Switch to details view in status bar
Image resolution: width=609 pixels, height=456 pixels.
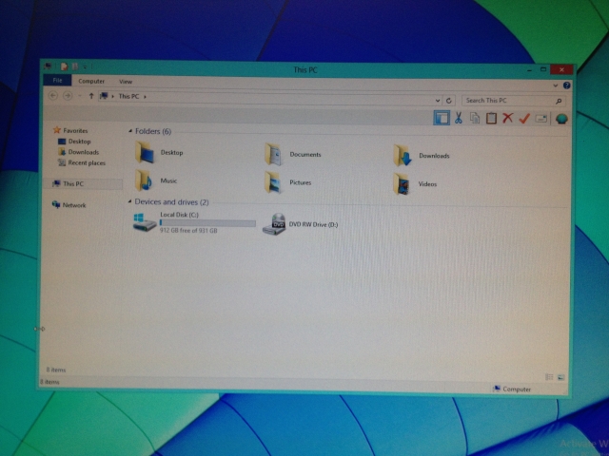[550, 378]
